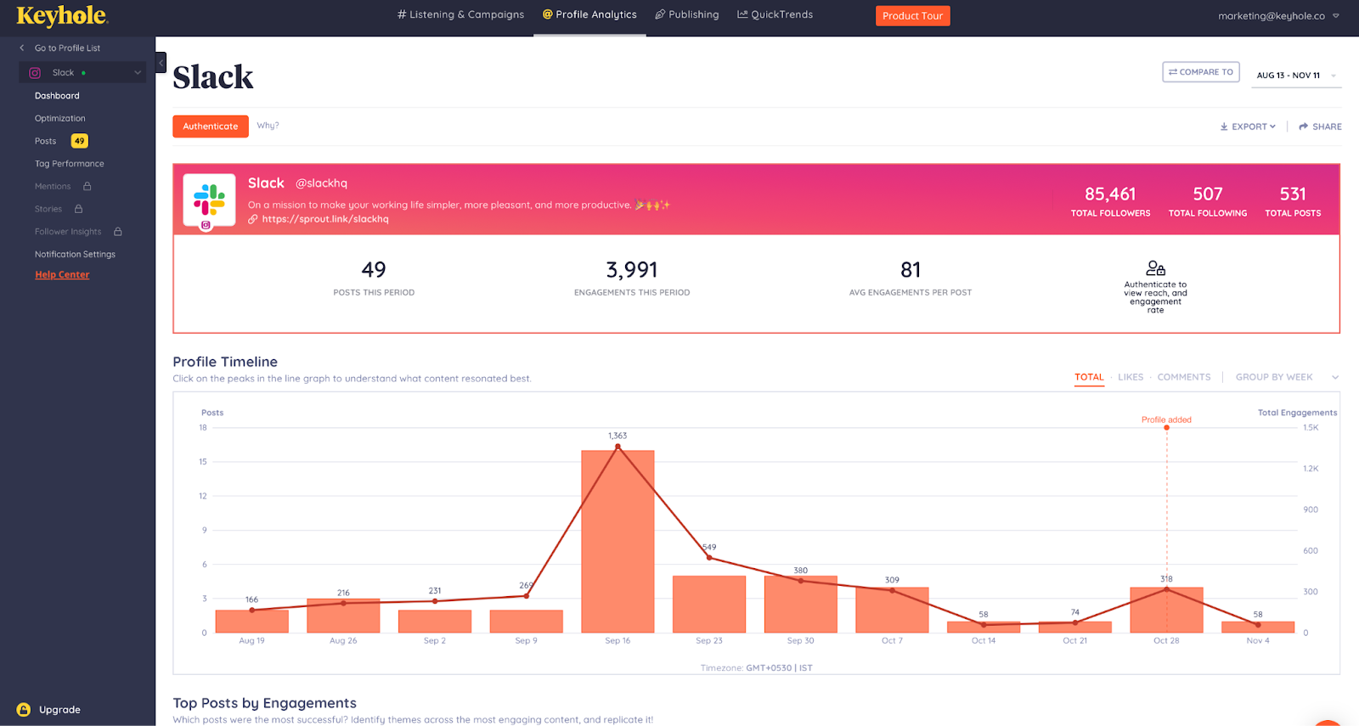1359x726 pixels.
Task: Expand the Group by Week dropdown
Action: pyautogui.click(x=1286, y=377)
